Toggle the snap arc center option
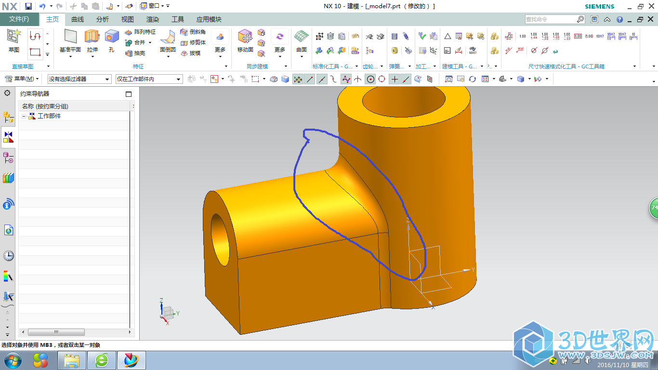 tap(370, 79)
